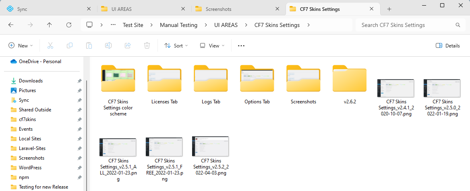Select CF7 Skins Settings_v2.5.2 PNG thumbnail
Viewport: 470px width, 191px height.
pyautogui.click(x=210, y=146)
